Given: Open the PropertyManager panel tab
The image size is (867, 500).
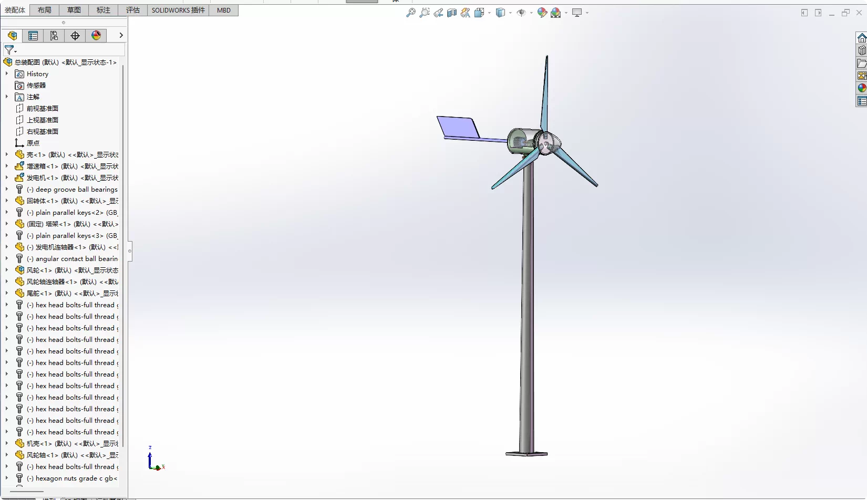Looking at the screenshot, I should coord(33,36).
